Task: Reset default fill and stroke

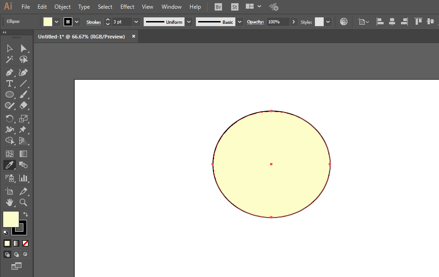Action: point(5,232)
